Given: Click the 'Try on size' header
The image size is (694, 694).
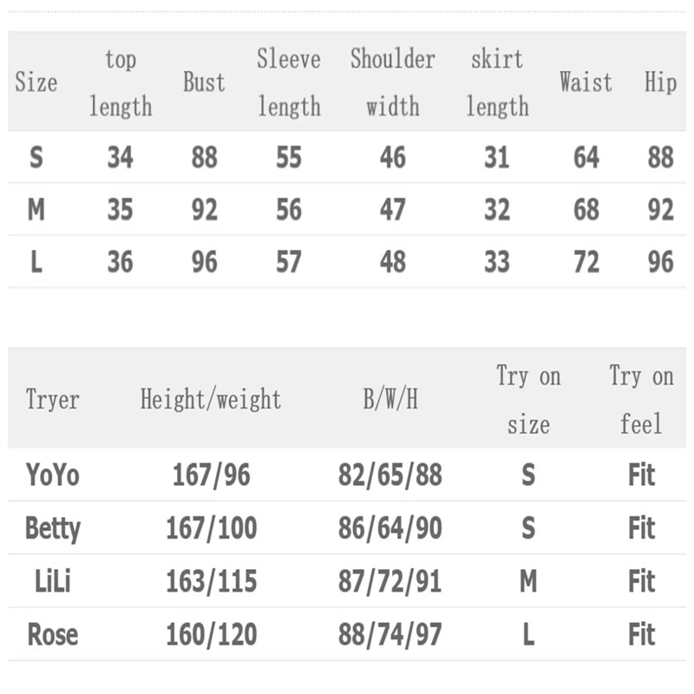Looking at the screenshot, I should (528, 399).
